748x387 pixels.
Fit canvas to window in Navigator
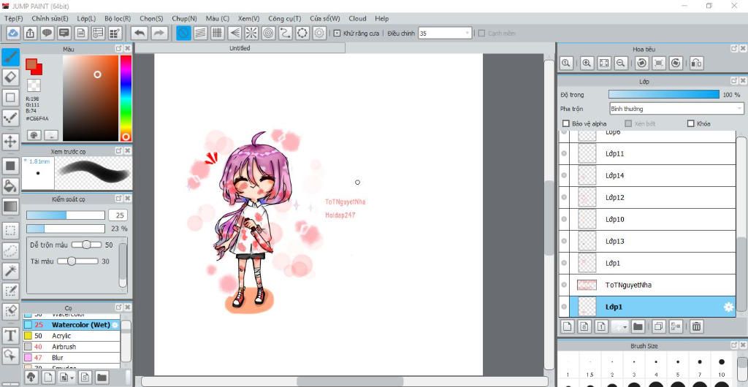(x=604, y=63)
